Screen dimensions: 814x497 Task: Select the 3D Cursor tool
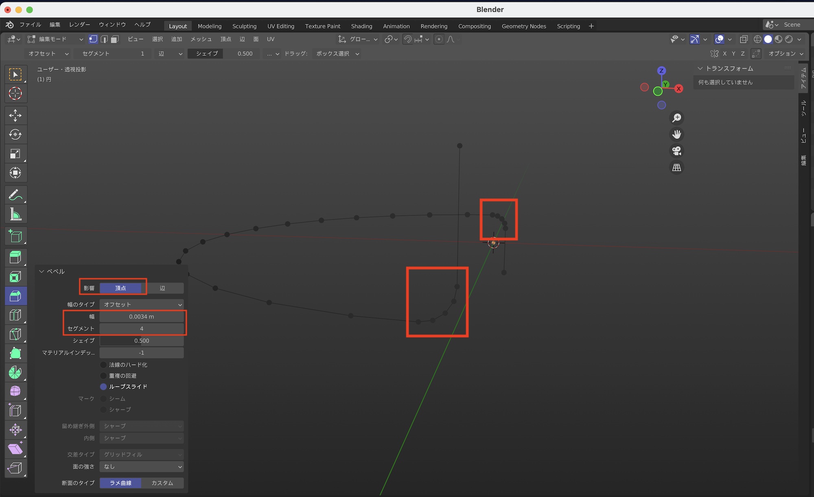(x=15, y=94)
